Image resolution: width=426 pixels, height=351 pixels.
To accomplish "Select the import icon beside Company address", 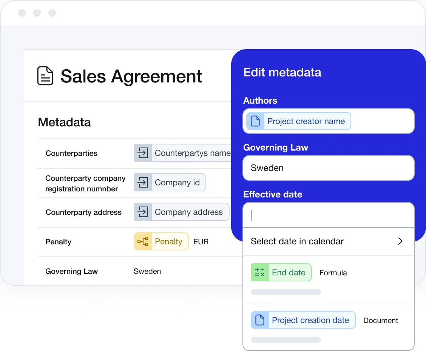I will pos(142,212).
